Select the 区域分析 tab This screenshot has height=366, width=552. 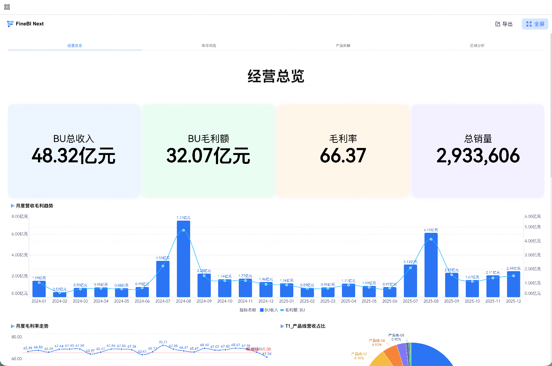[x=477, y=45]
